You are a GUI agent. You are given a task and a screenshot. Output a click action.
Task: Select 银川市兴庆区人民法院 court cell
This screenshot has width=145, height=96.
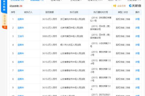(x=70, y=45)
